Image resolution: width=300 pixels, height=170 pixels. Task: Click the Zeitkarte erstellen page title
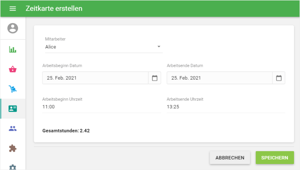pyautogui.click(x=54, y=9)
